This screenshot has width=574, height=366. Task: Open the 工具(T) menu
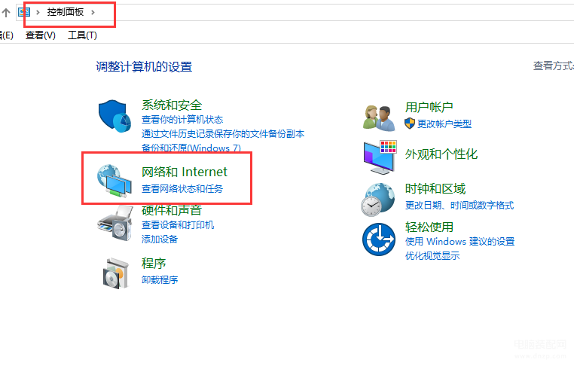coord(82,35)
